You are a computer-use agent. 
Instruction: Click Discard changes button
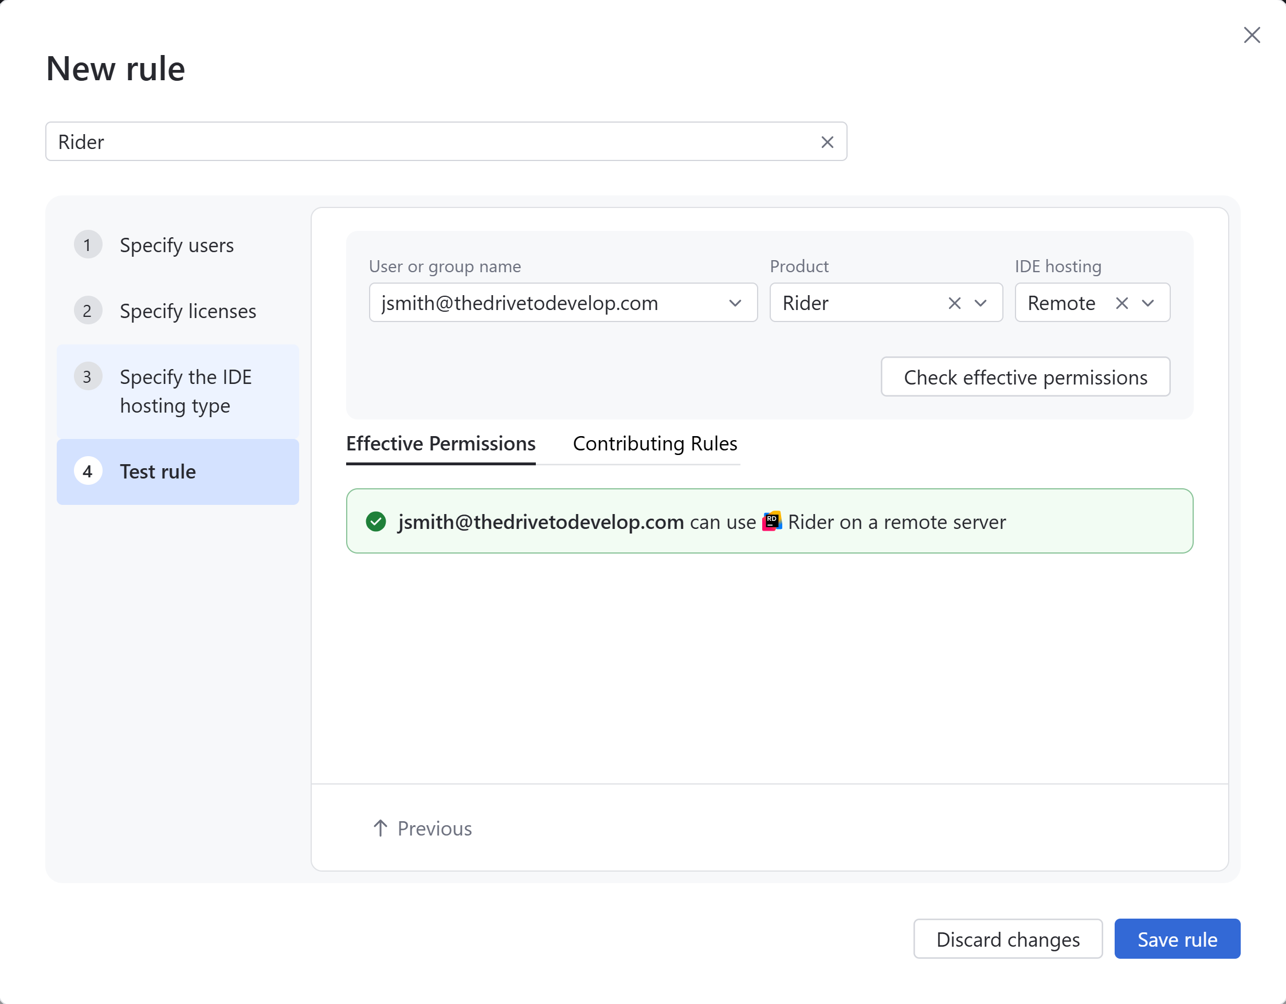tap(1007, 939)
